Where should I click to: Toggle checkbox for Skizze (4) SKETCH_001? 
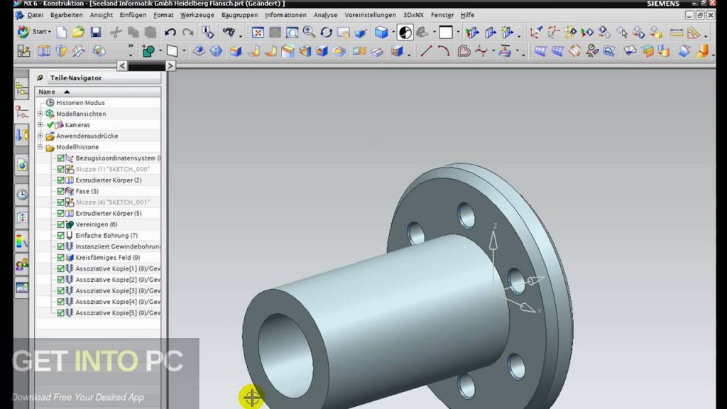(x=61, y=202)
